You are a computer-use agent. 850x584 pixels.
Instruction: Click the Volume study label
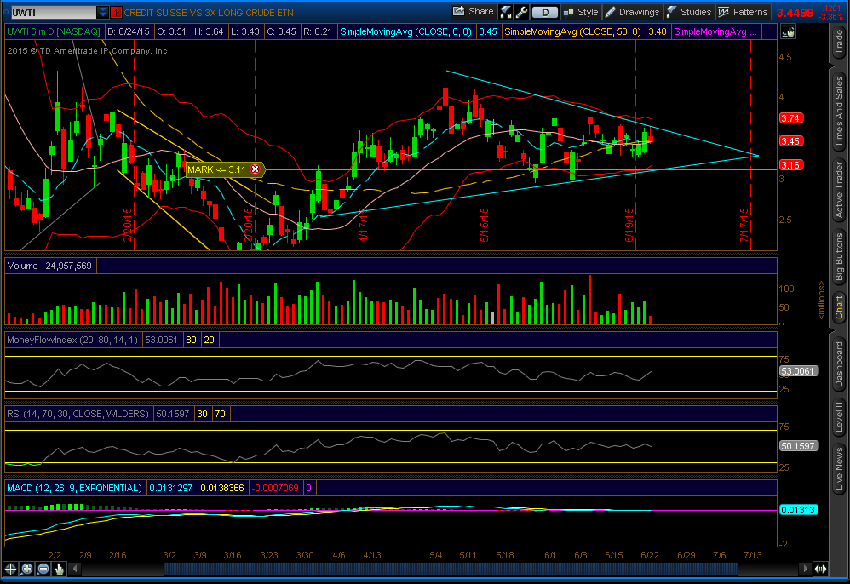click(x=23, y=266)
